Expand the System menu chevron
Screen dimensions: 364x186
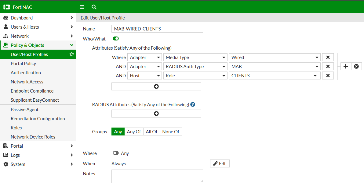tap(71, 164)
